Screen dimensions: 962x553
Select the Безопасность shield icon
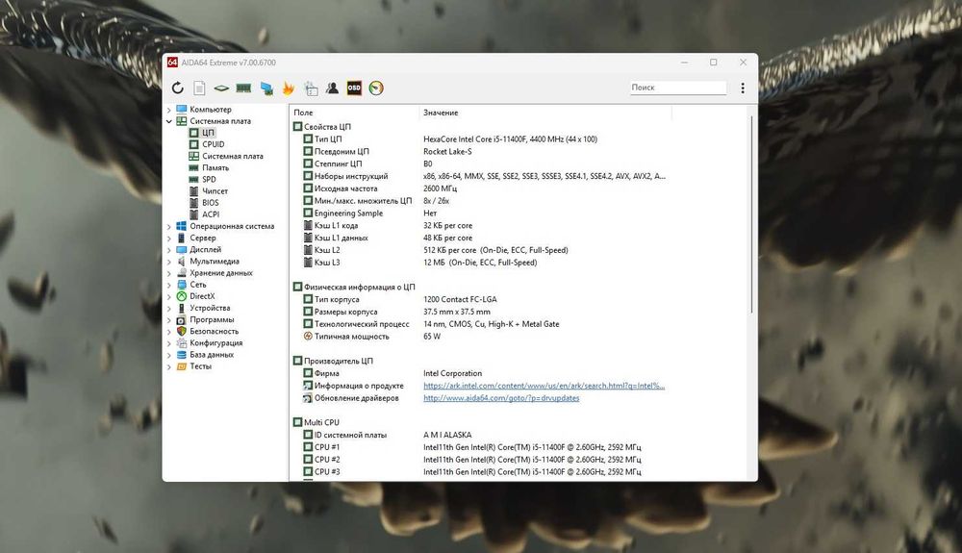click(182, 331)
